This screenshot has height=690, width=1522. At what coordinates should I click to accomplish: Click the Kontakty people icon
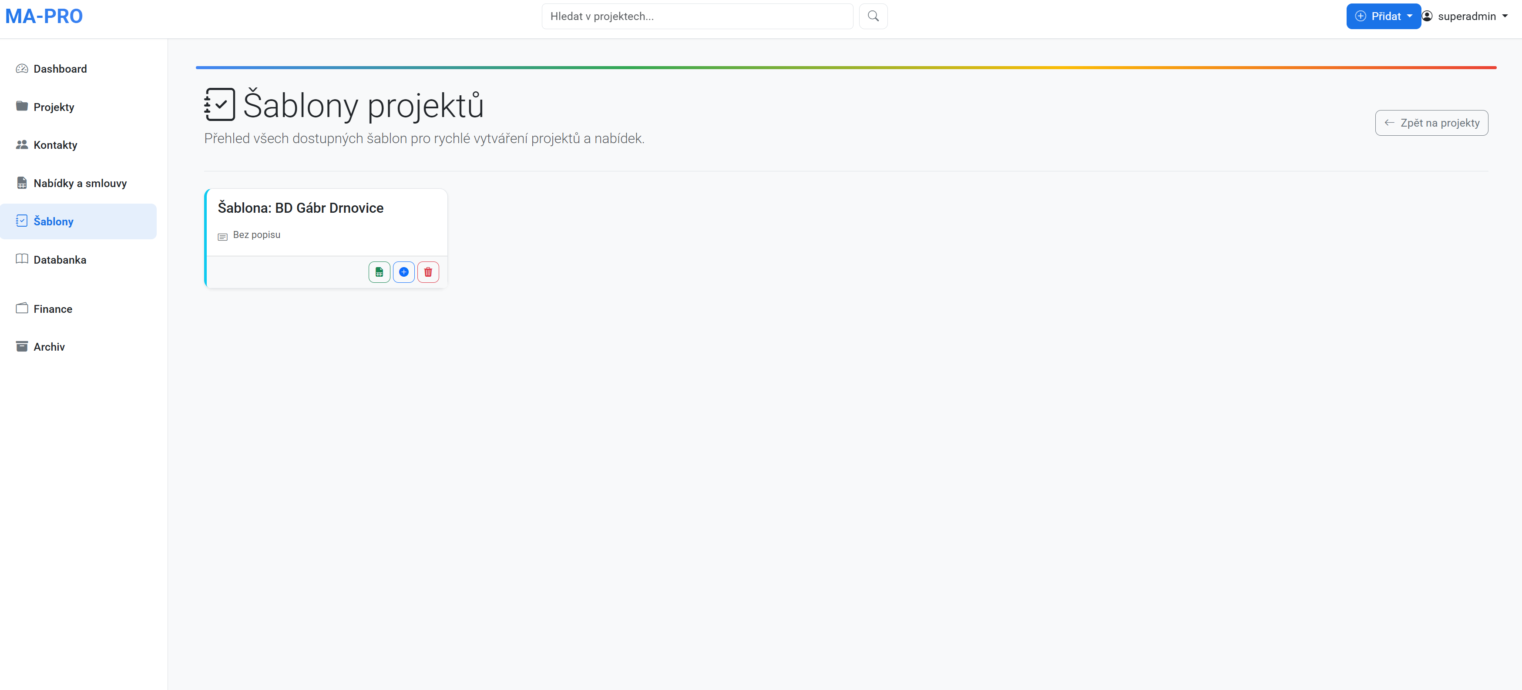(x=22, y=145)
